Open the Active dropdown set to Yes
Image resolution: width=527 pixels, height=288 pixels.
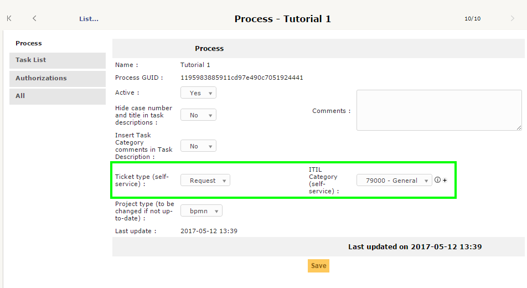(198, 93)
